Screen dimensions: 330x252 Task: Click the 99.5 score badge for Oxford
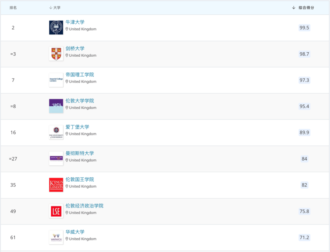pyautogui.click(x=304, y=28)
